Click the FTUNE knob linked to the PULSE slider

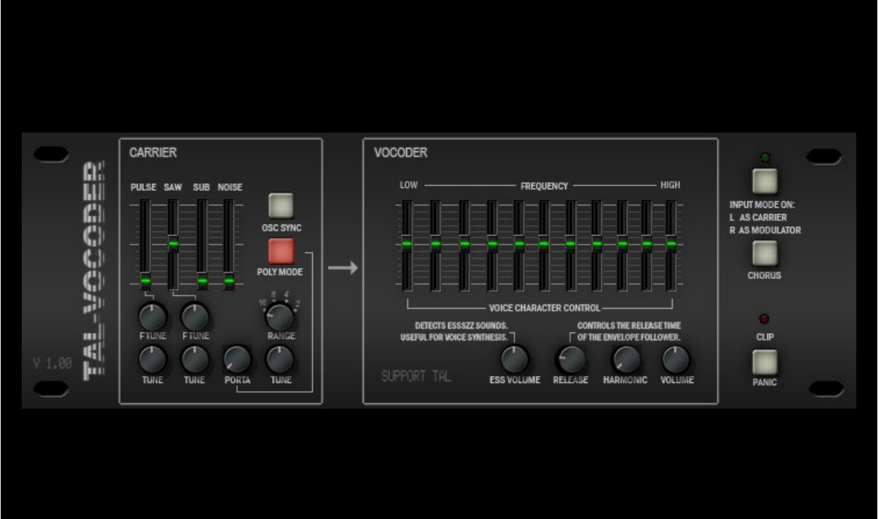click(152, 317)
